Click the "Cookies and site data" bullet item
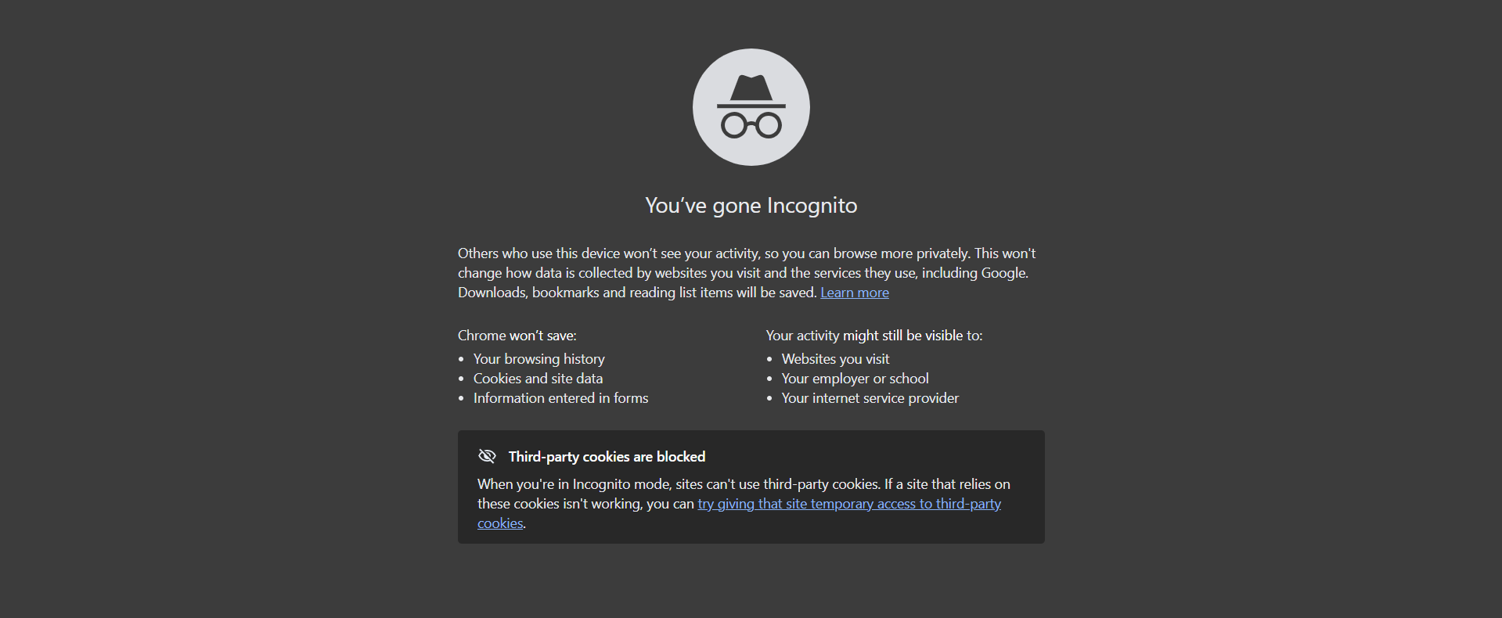This screenshot has height=618, width=1502. [x=538, y=379]
